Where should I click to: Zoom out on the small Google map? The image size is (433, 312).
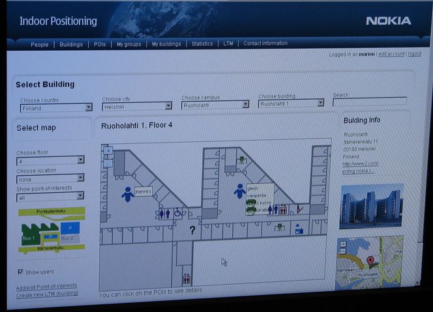(343, 251)
